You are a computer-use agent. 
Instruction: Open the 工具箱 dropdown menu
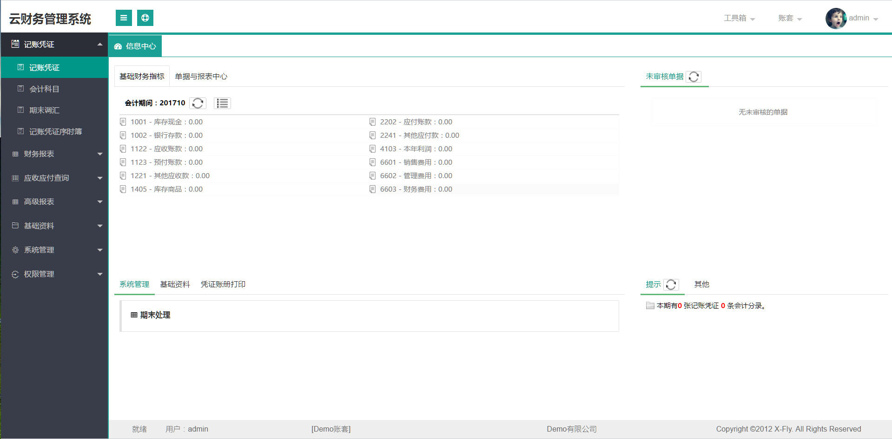point(739,18)
